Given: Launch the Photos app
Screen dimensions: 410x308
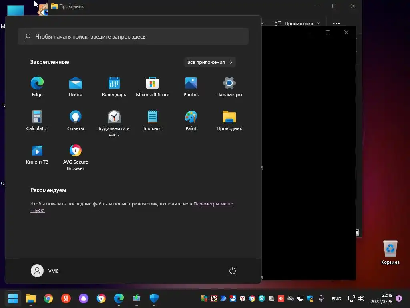Looking at the screenshot, I should pyautogui.click(x=191, y=87).
